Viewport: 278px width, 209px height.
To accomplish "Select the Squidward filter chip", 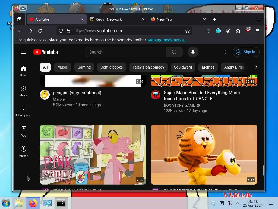I will [x=183, y=67].
